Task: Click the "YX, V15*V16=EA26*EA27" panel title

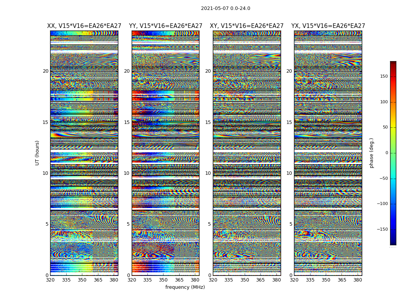Action: pyautogui.click(x=328, y=26)
